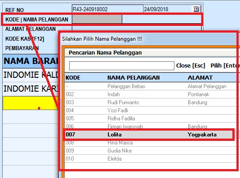The height and width of the screenshot is (178, 240).
Task: Click the REF NO field R43-240918002
Action: pos(108,9)
